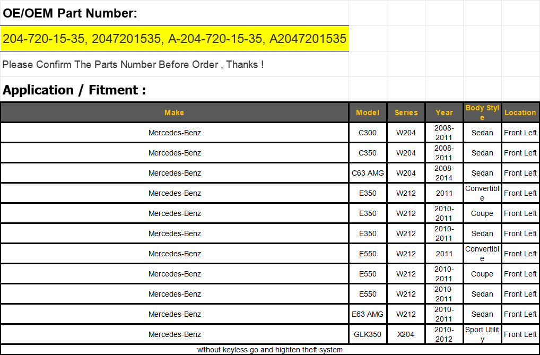
Task: Click the 'Year' column header
Action: [x=444, y=112]
